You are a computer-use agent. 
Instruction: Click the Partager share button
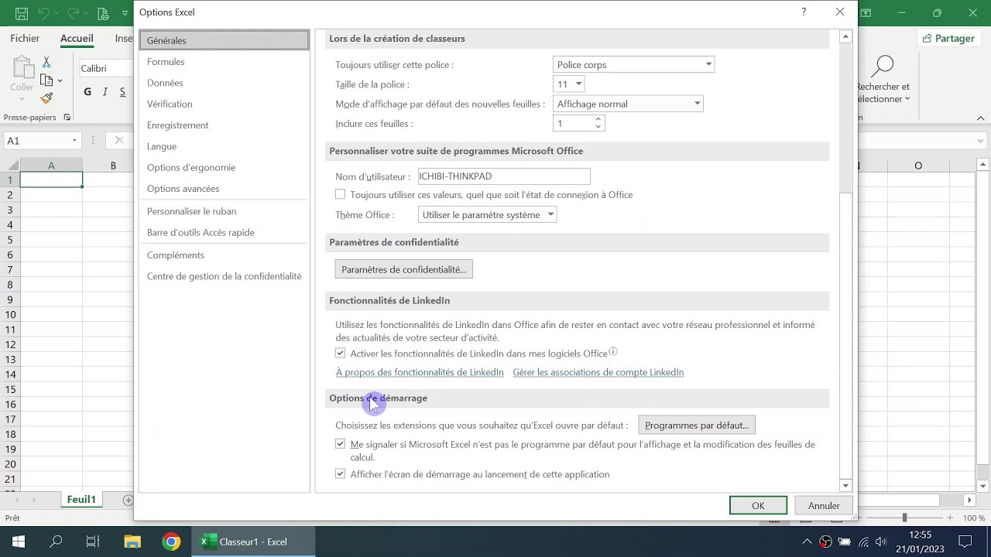pos(948,38)
